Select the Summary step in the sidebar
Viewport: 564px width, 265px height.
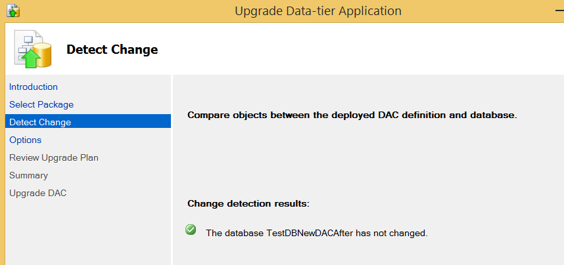(x=28, y=175)
